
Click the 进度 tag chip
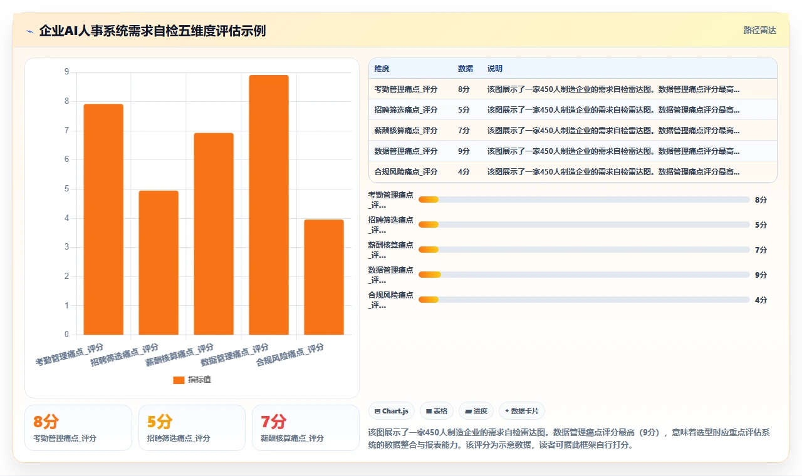click(x=476, y=411)
